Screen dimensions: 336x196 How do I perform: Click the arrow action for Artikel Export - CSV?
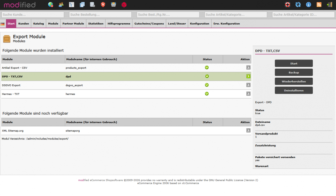(x=248, y=68)
